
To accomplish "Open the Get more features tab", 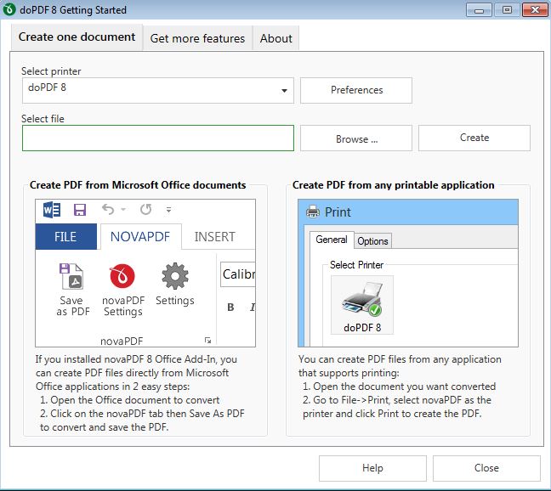I will click(197, 38).
